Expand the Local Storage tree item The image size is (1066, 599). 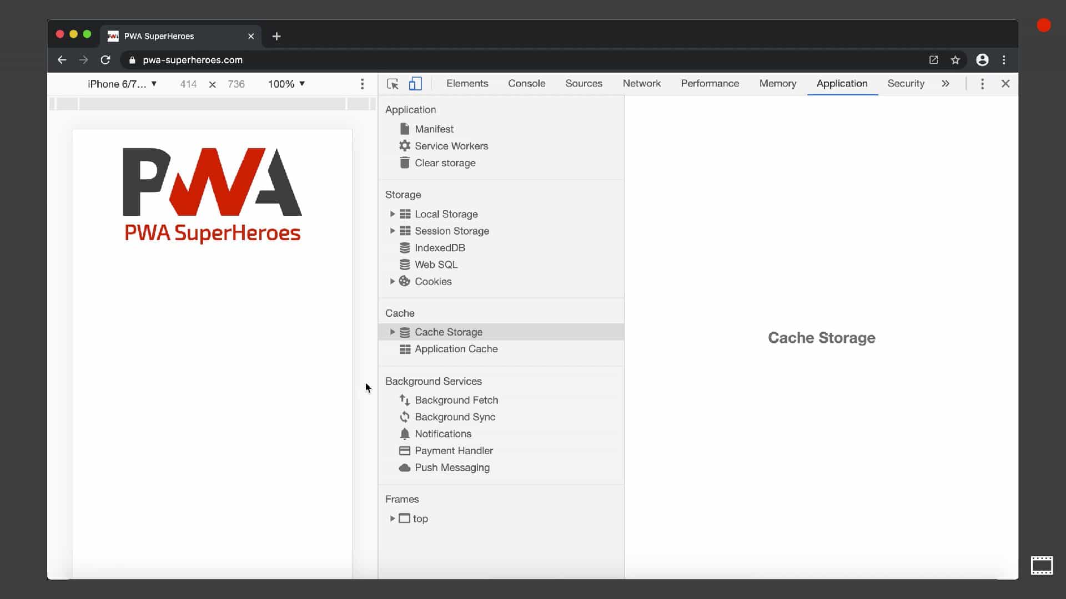click(392, 214)
